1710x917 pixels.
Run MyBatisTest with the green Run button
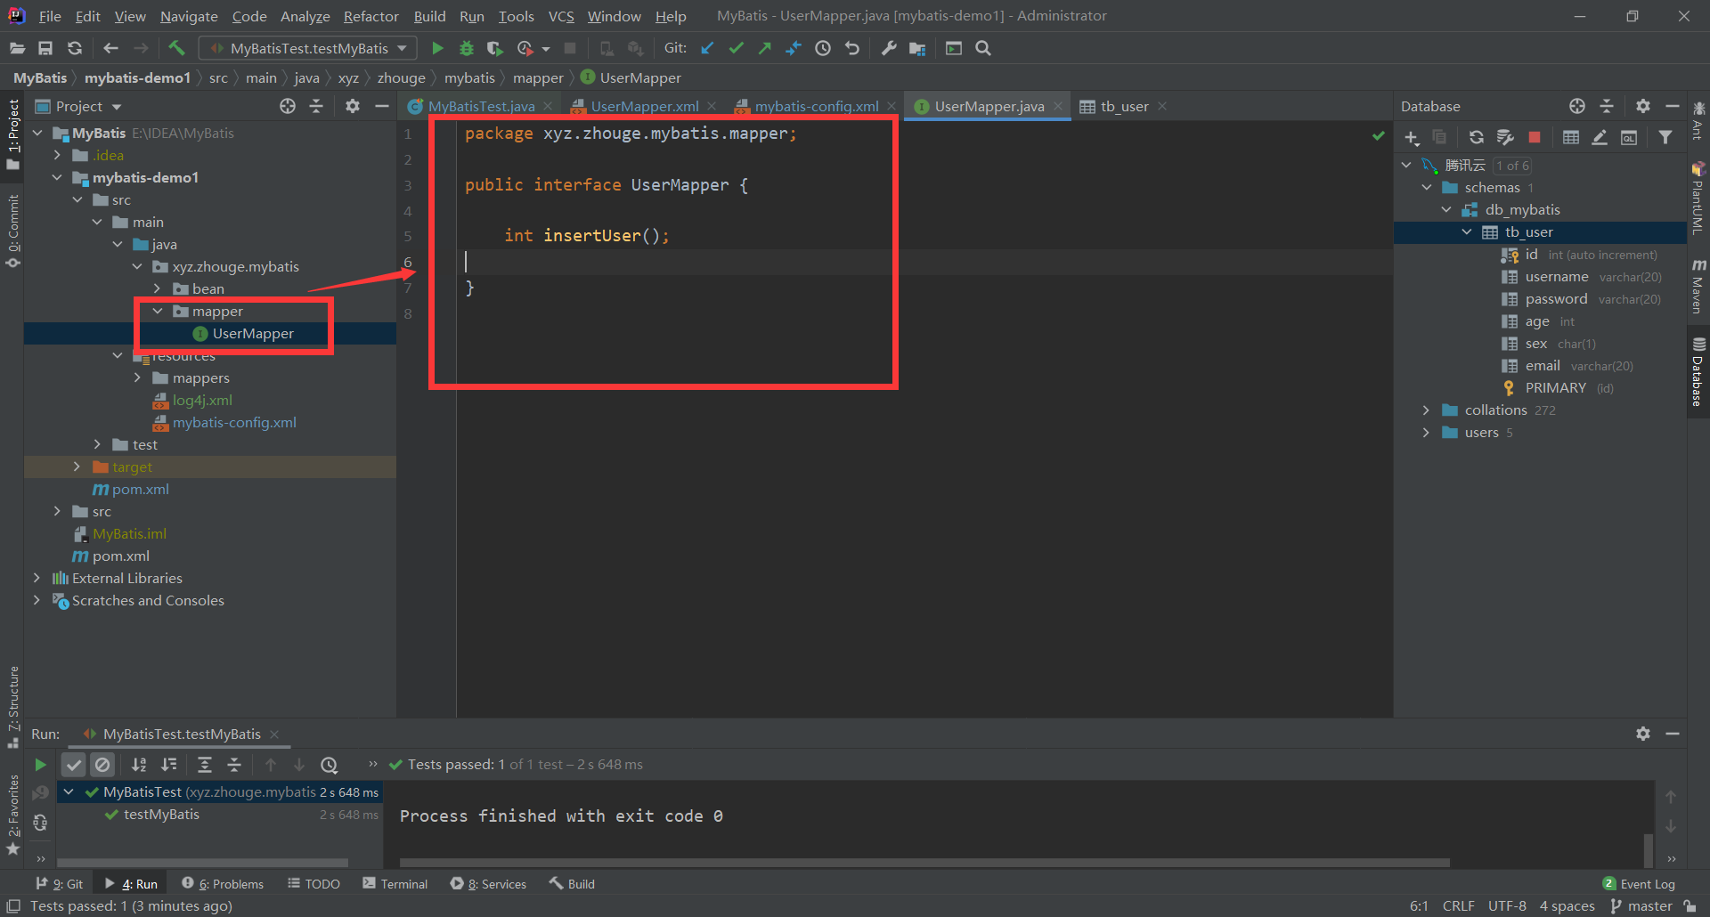437,48
